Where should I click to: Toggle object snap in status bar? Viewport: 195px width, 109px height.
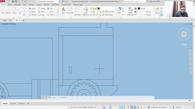click(x=123, y=107)
